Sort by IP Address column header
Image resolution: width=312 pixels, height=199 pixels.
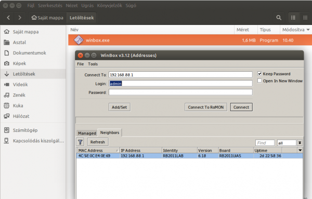(x=141, y=150)
